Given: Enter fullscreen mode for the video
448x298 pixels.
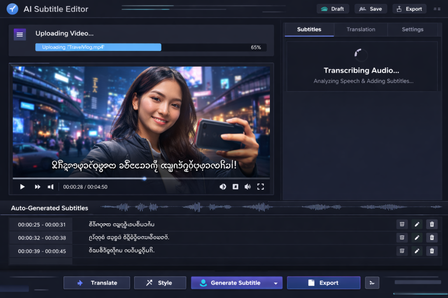Looking at the screenshot, I should (260, 187).
